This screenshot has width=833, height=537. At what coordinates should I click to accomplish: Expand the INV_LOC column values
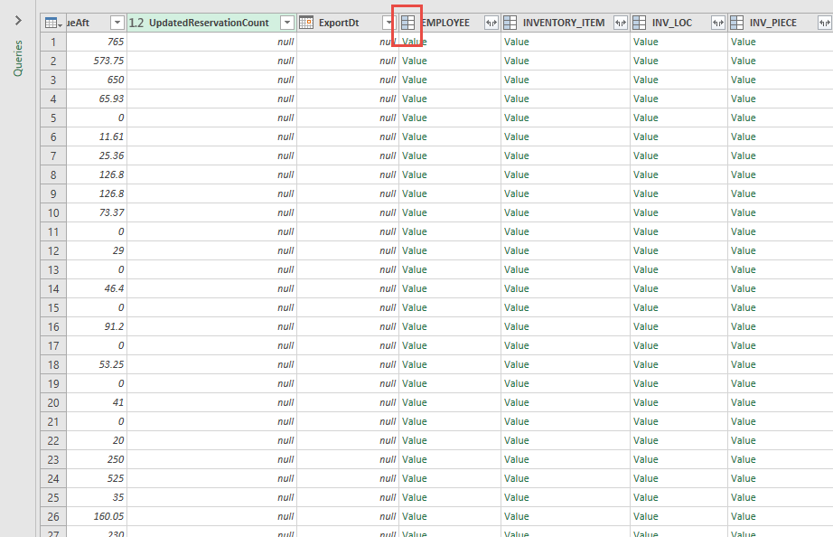[x=717, y=23]
